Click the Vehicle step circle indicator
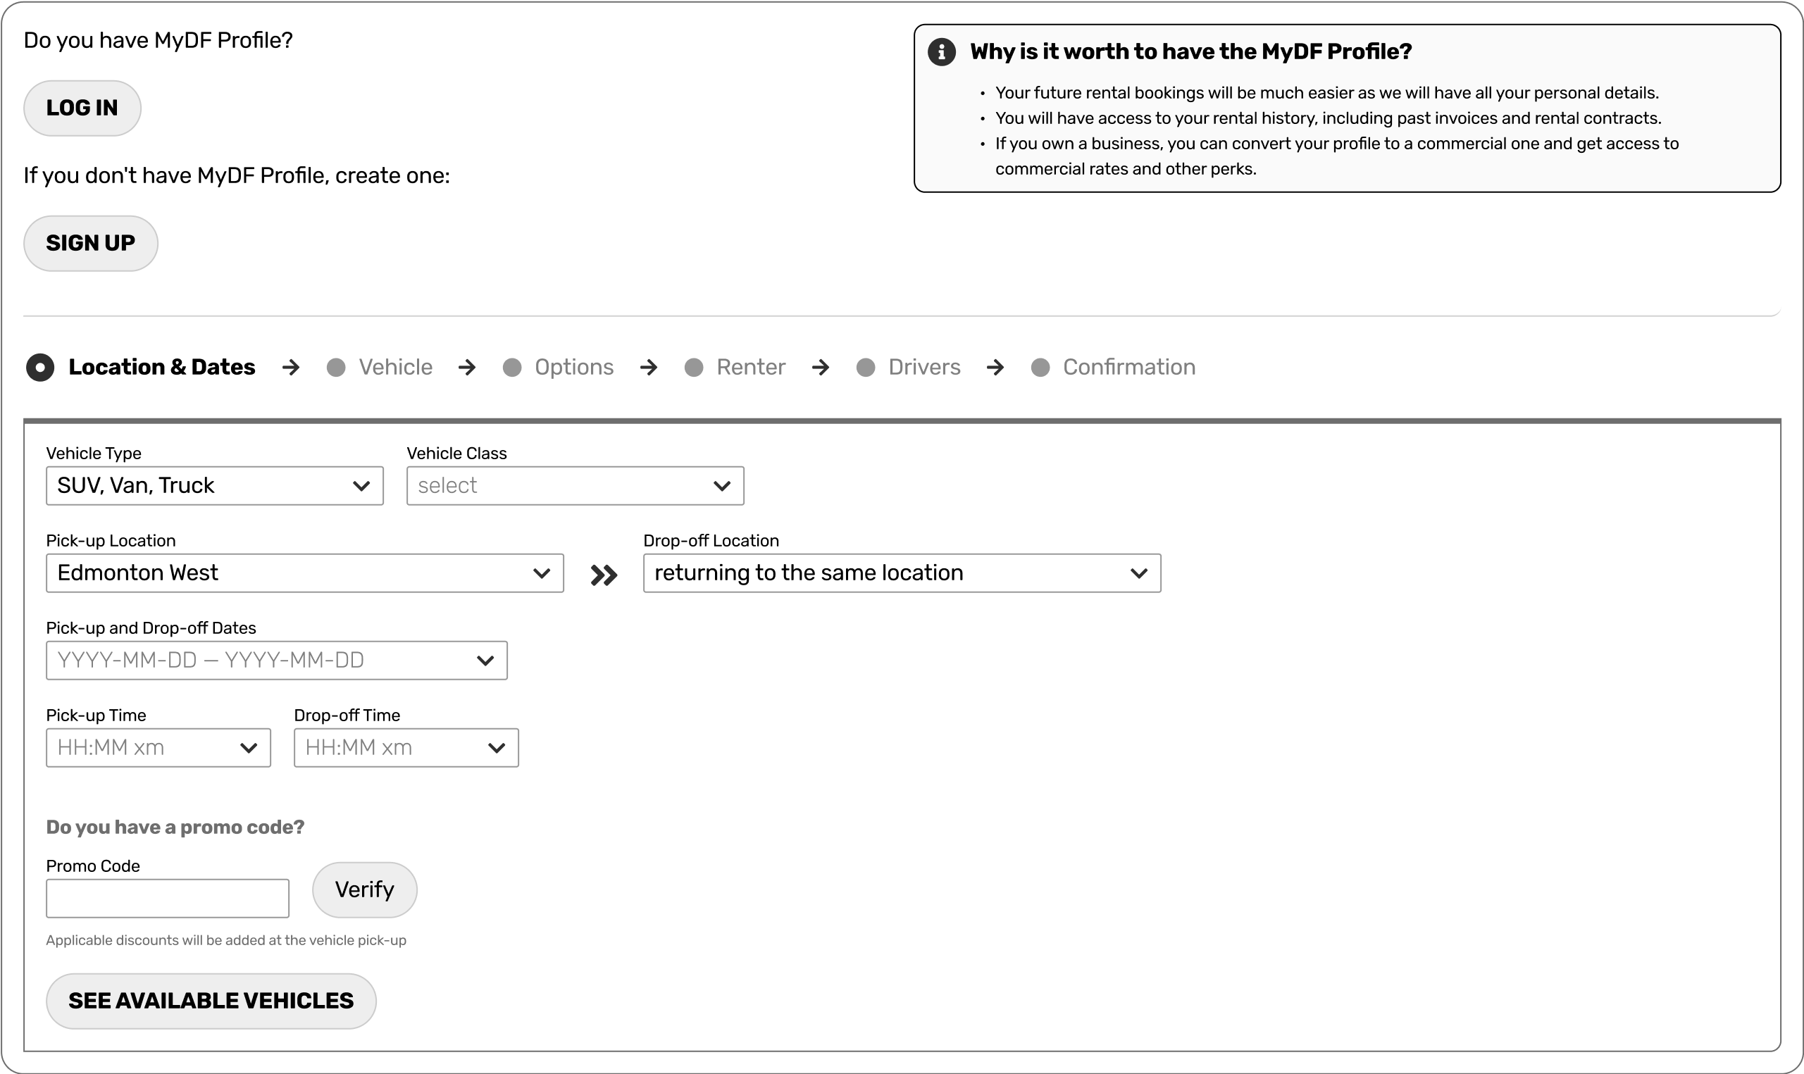This screenshot has width=1804, height=1074. click(337, 367)
